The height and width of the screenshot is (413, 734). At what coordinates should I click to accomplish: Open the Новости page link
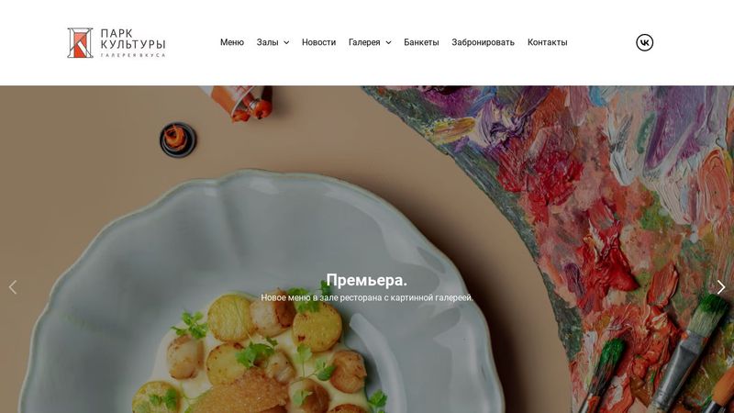tap(318, 42)
